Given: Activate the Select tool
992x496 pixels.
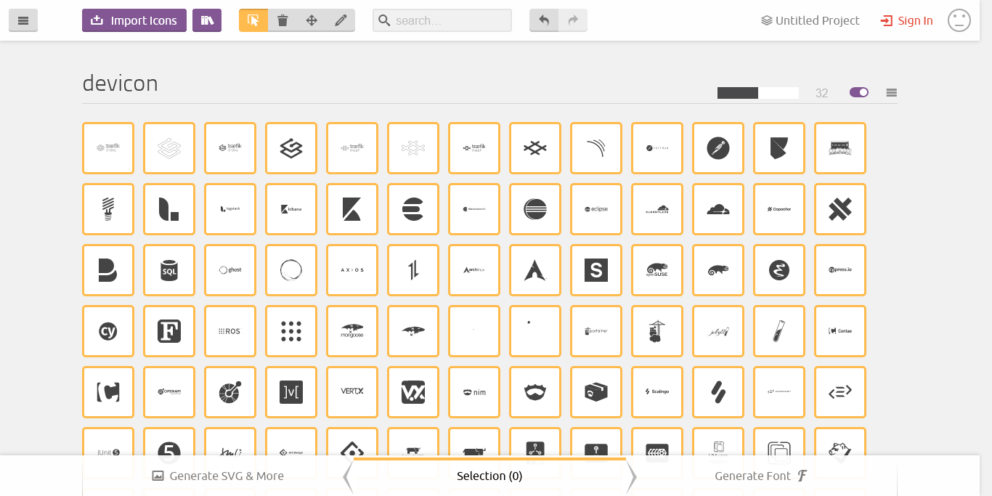Looking at the screenshot, I should coord(253,20).
